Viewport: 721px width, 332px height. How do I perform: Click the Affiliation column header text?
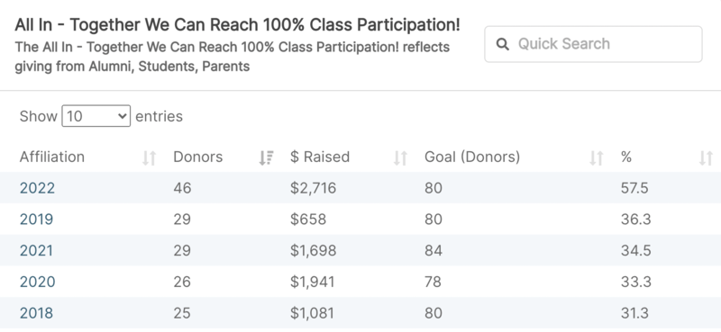(x=52, y=157)
